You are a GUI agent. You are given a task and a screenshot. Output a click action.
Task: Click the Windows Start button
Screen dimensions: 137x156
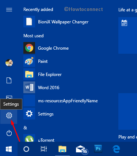[9, 149]
